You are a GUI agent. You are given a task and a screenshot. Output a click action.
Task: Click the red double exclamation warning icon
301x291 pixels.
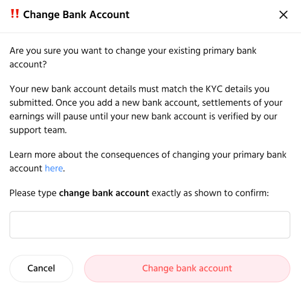point(15,14)
